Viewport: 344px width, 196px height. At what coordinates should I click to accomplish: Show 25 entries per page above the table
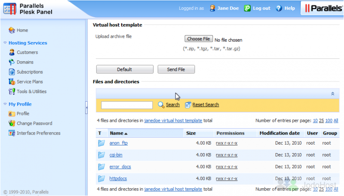(321, 121)
